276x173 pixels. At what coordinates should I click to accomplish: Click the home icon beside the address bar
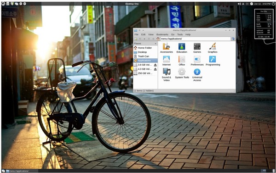(158, 39)
